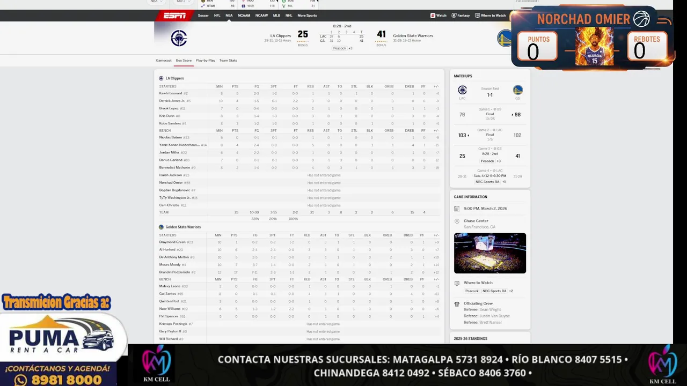This screenshot has height=386, width=687.
Task: Open the NBA menu item
Action: tap(229, 16)
